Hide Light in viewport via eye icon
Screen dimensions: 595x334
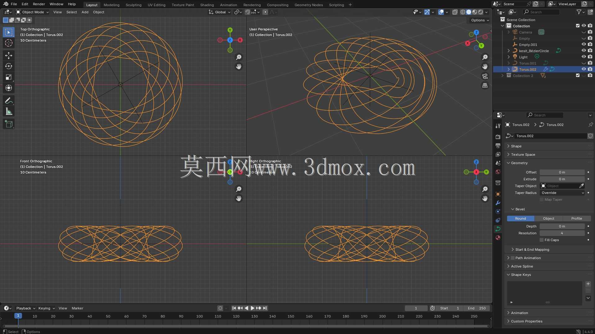coord(584,57)
